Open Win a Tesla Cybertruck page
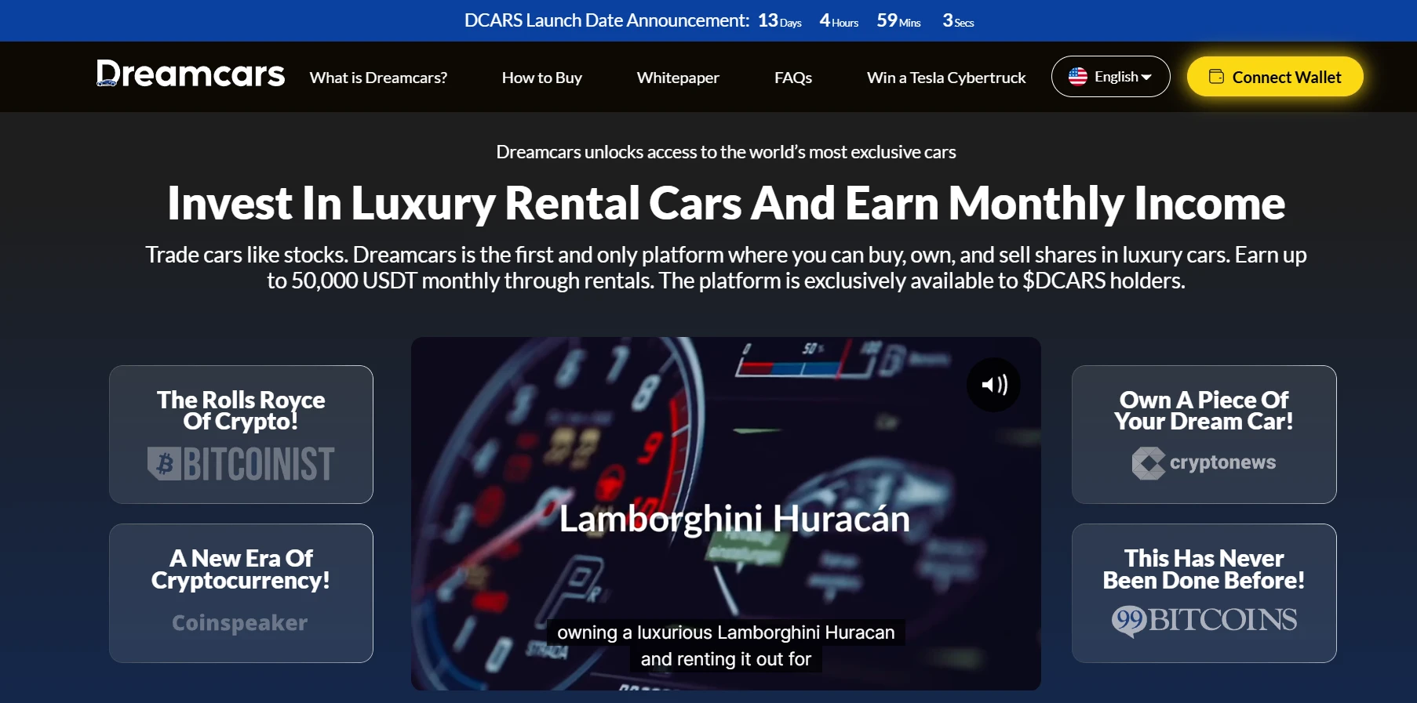1417x703 pixels. (x=946, y=78)
